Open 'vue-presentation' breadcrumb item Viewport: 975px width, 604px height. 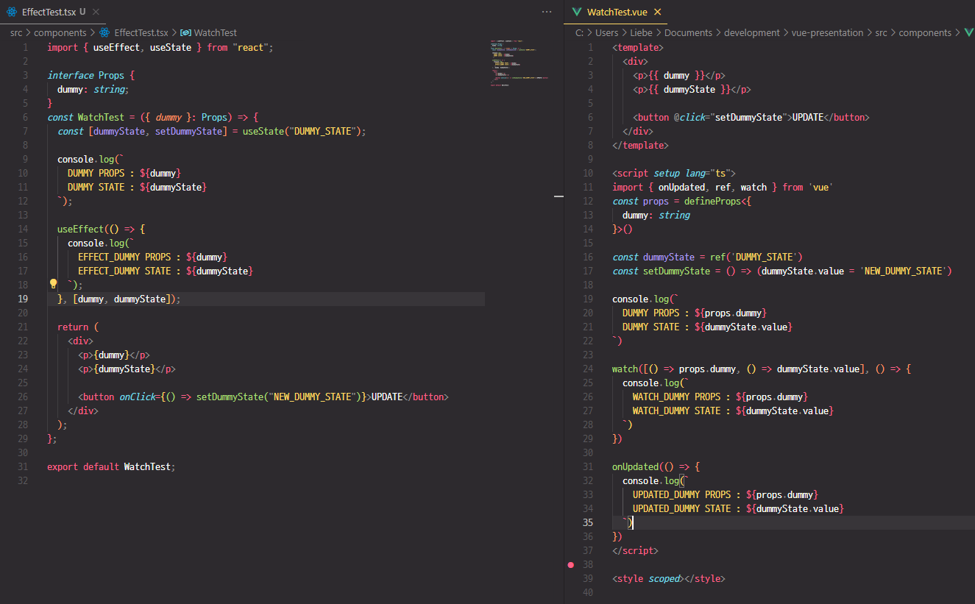coord(828,32)
